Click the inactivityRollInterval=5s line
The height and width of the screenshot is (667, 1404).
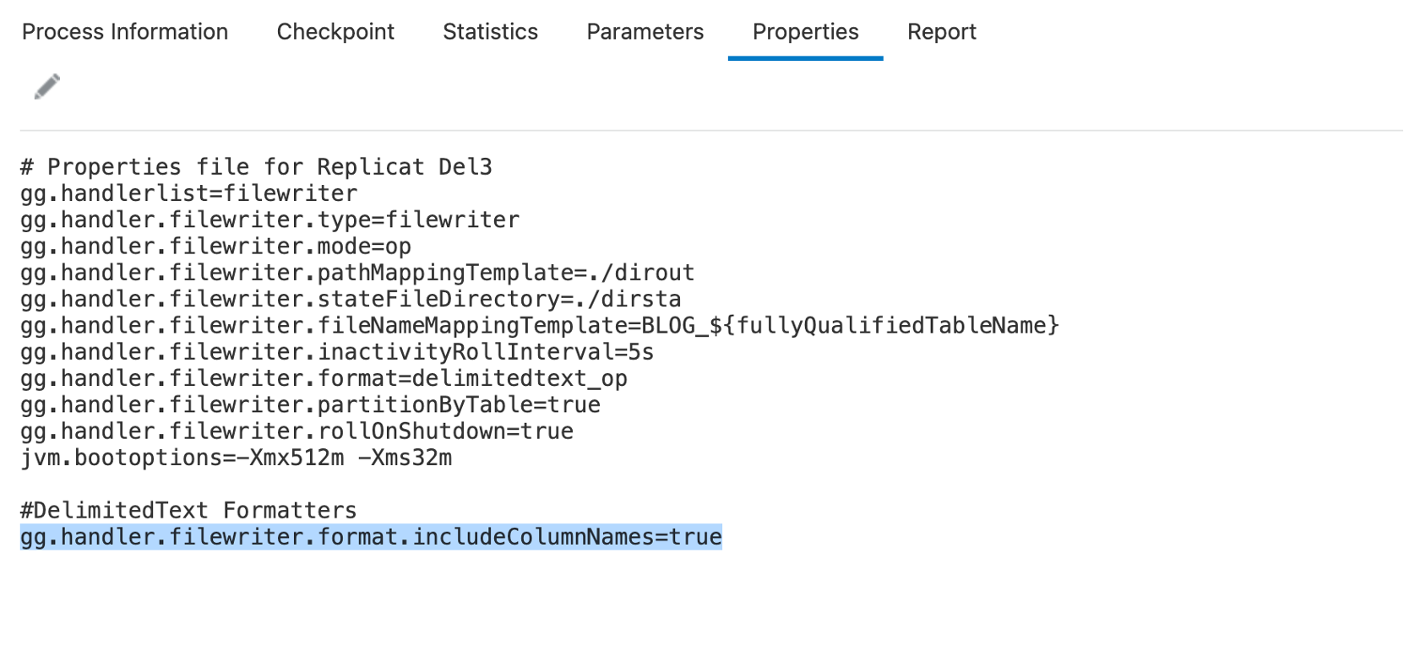(336, 352)
